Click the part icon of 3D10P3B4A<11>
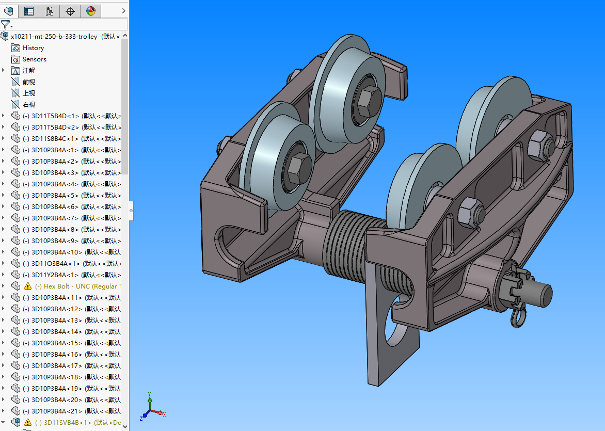 pos(15,297)
